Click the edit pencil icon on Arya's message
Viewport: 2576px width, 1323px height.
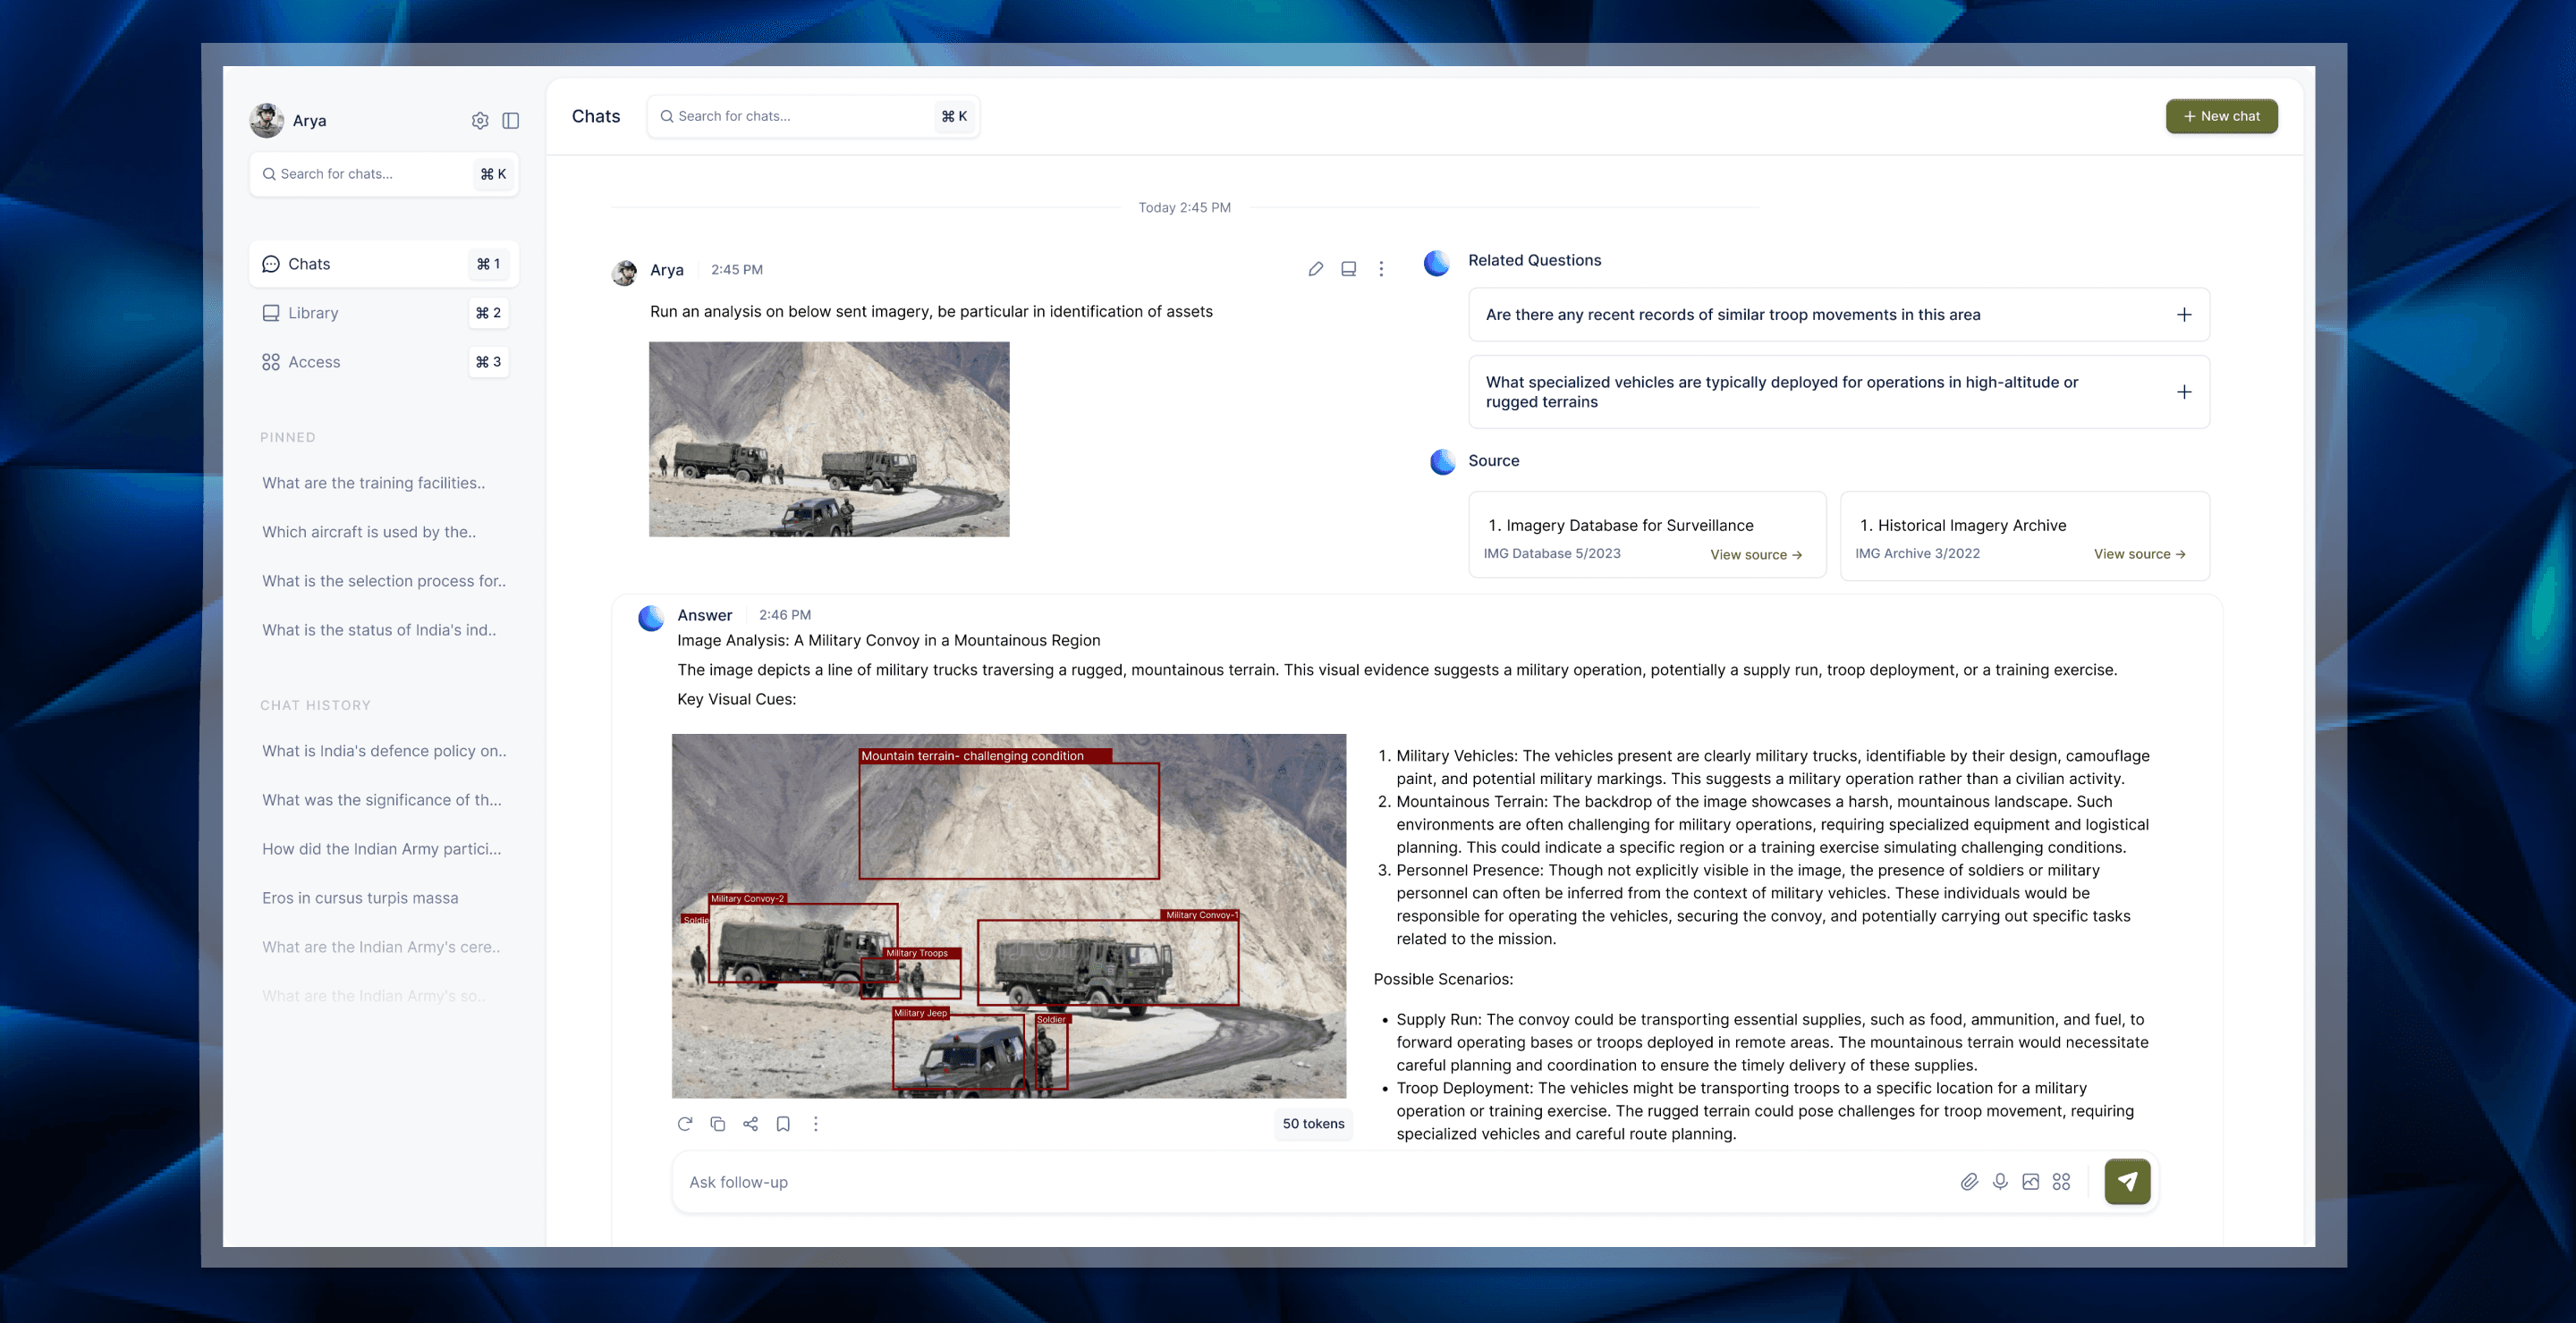[1316, 269]
